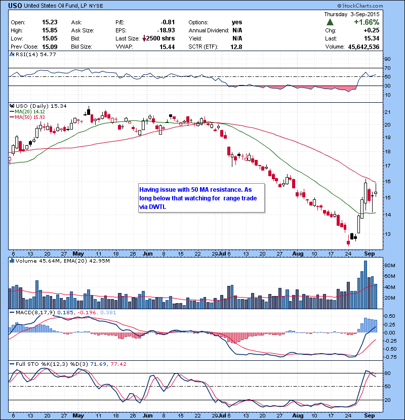Click the Chg value +0.25
The image size is (405, 420).
(x=372, y=30)
